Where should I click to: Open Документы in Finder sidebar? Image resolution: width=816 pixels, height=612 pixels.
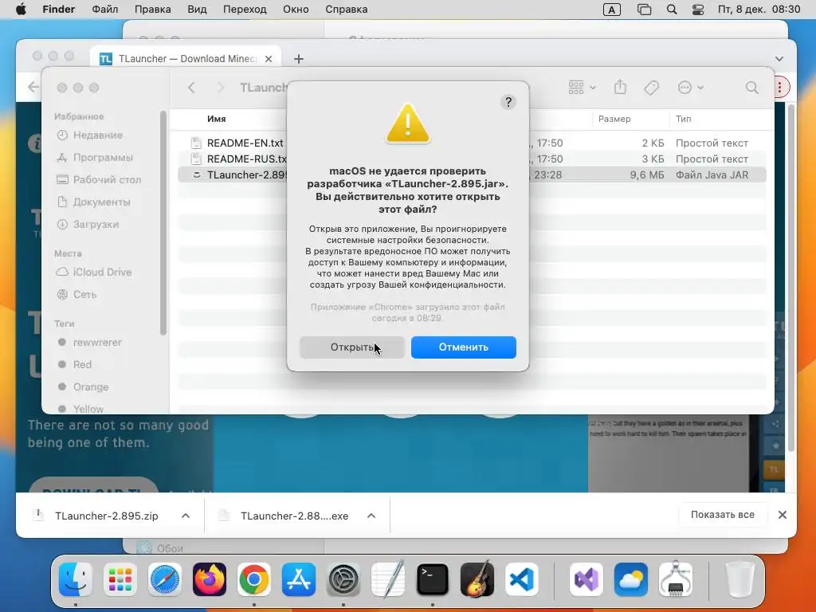[x=93, y=202]
